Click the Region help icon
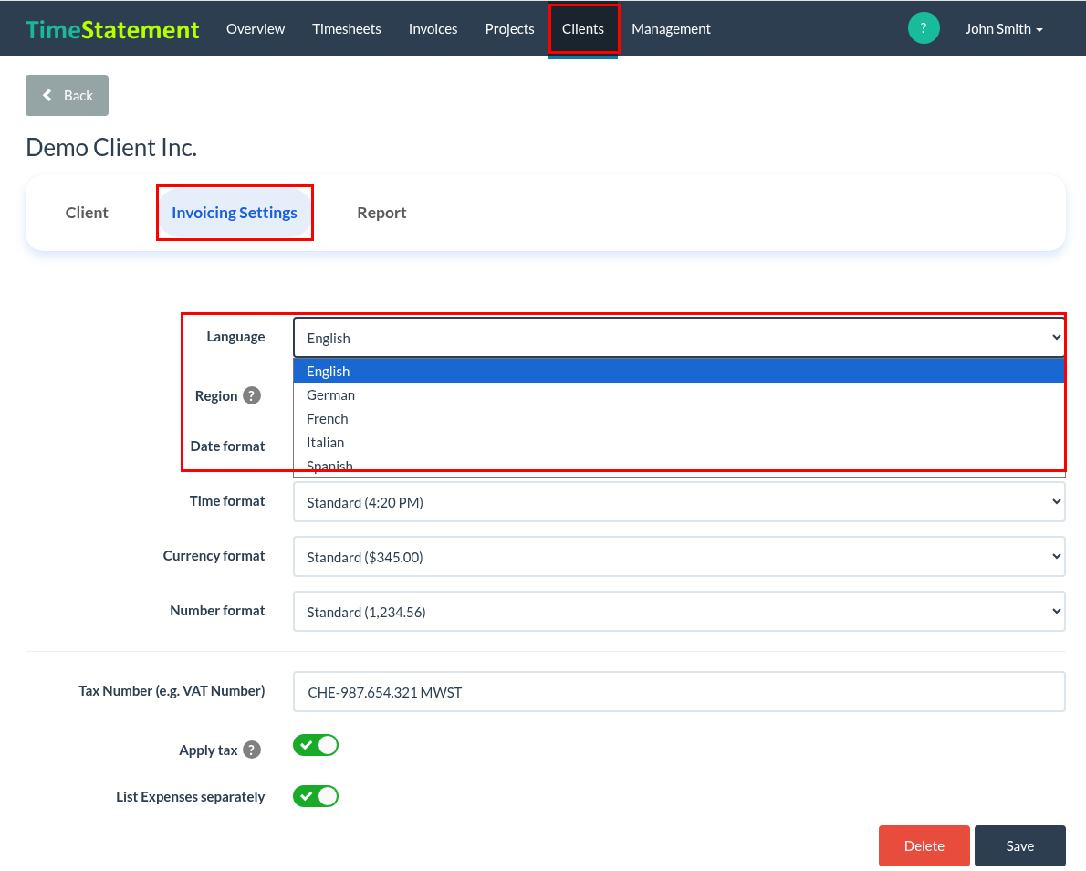The image size is (1086, 871). [x=252, y=395]
